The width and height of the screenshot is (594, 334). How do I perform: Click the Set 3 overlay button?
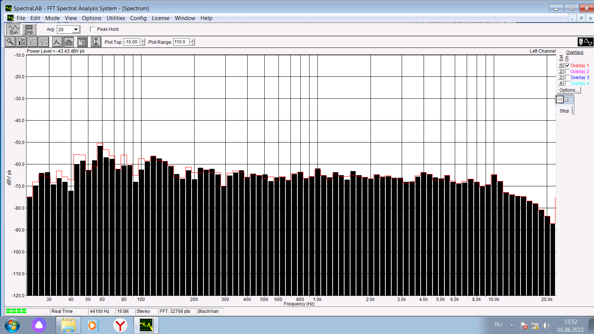pyautogui.click(x=561, y=78)
